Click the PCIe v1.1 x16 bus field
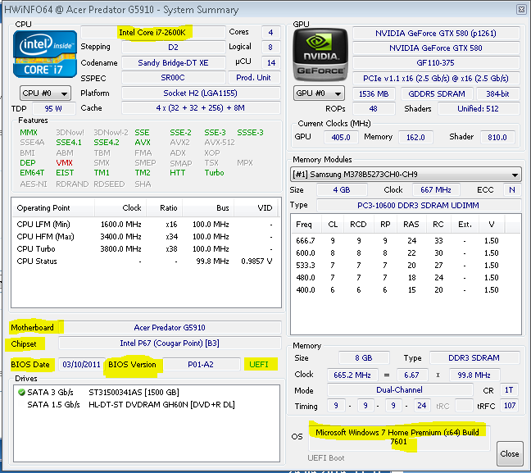The image size is (531, 473). [436, 78]
